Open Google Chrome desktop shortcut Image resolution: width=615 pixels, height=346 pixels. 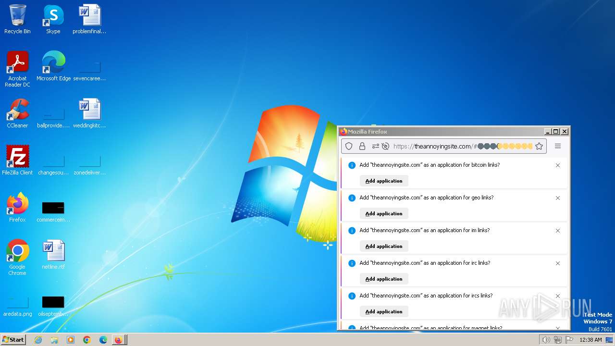17,258
